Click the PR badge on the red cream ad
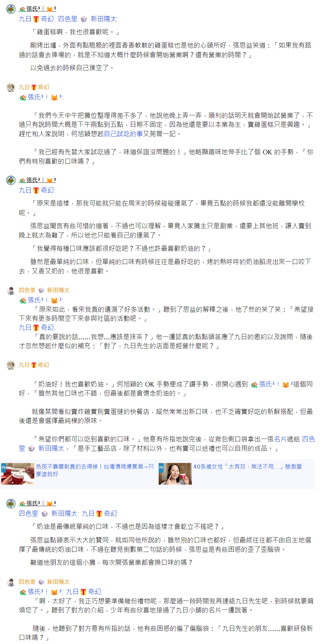Screen dimensions: 324x644 4,468
